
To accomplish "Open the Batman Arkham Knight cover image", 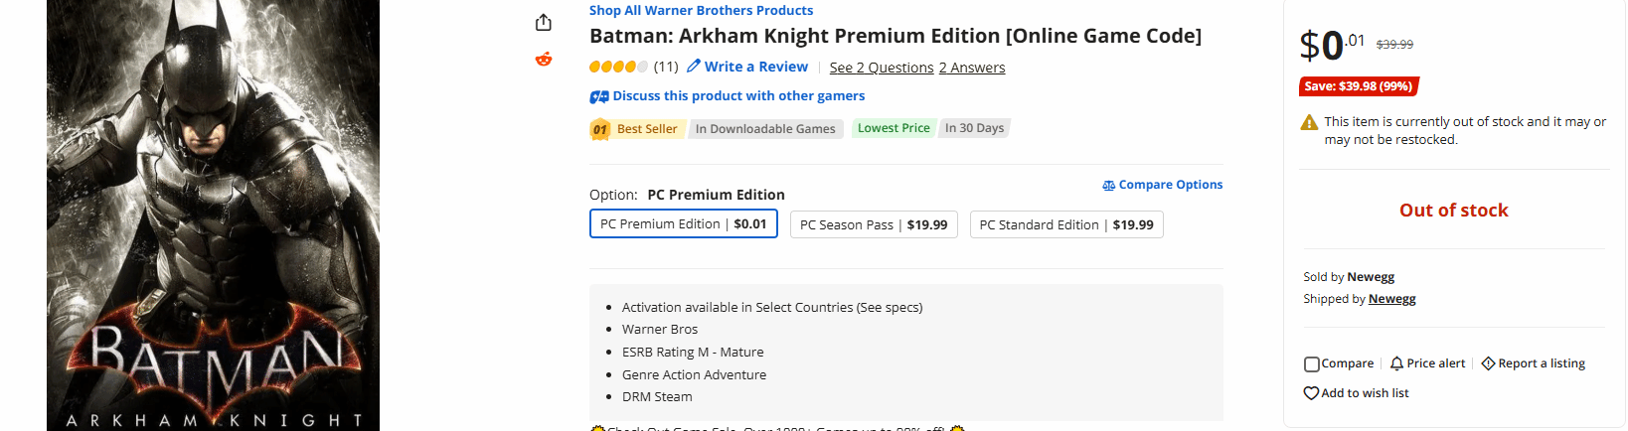I will [x=213, y=215].
